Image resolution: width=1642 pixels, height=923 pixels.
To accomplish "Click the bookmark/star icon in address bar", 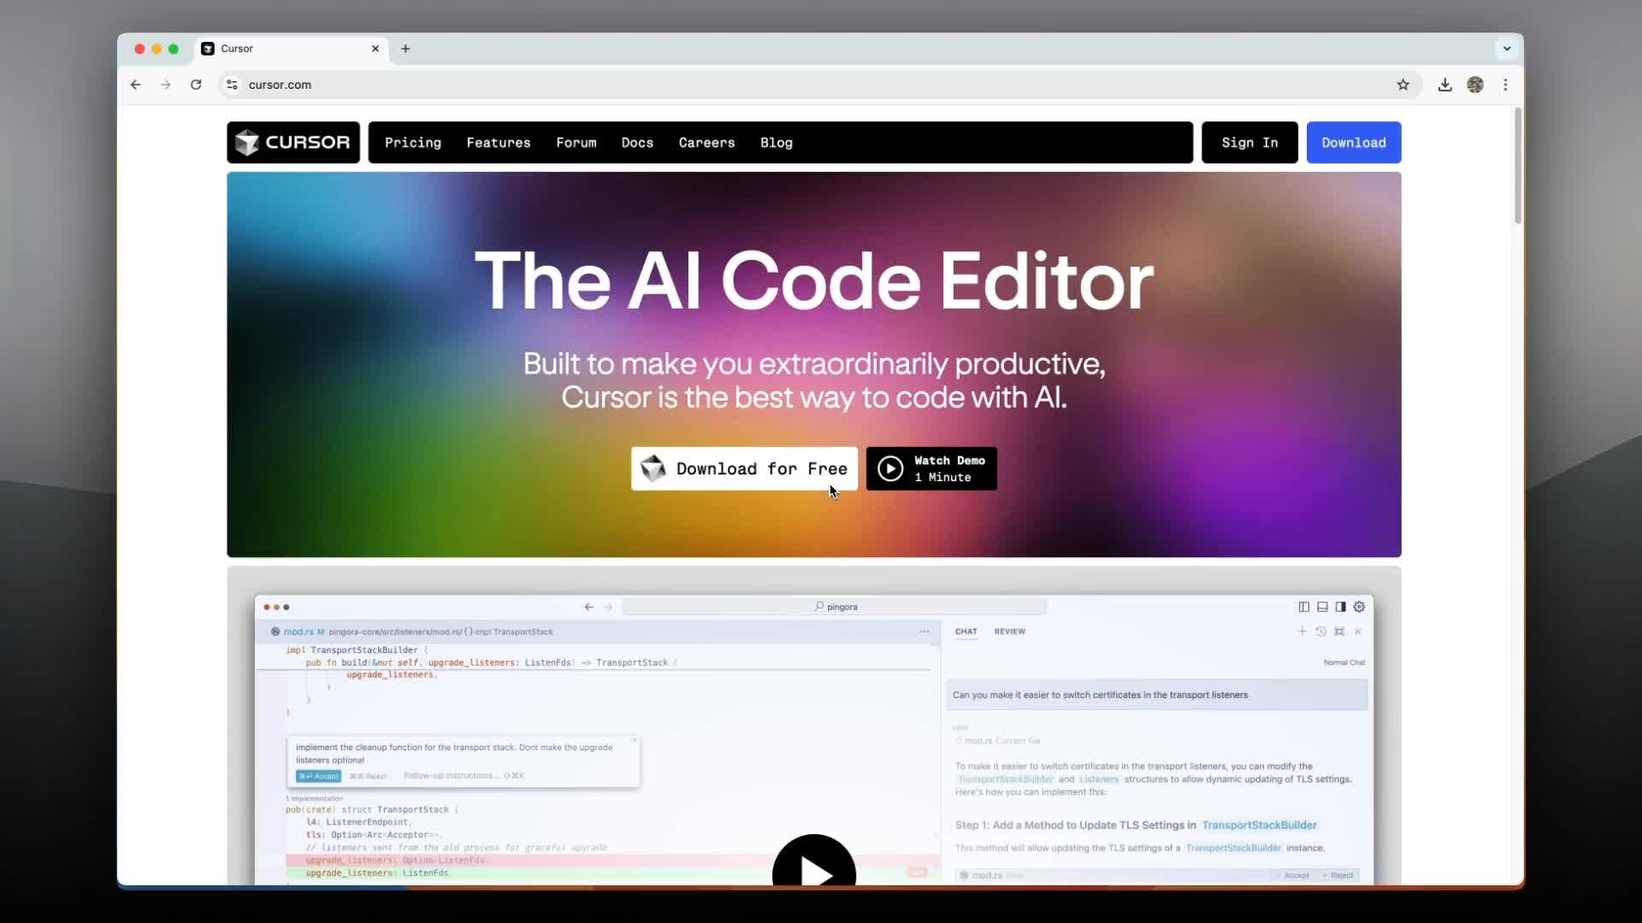I will pos(1403,85).
